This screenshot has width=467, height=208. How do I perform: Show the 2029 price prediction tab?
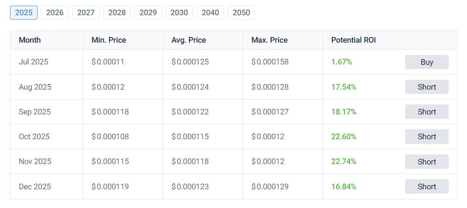click(148, 13)
